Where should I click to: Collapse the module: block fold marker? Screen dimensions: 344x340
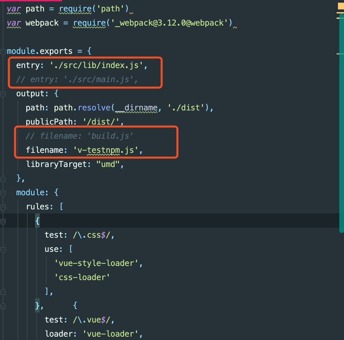tap(3, 193)
